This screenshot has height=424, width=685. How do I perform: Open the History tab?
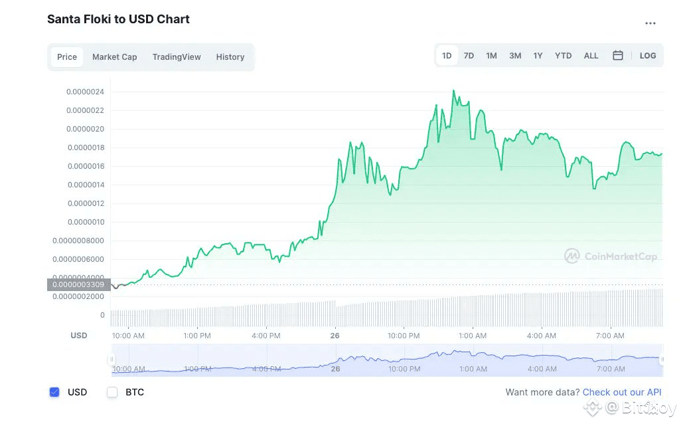point(230,57)
